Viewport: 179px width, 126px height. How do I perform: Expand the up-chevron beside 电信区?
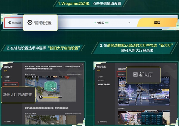click(x=129, y=23)
